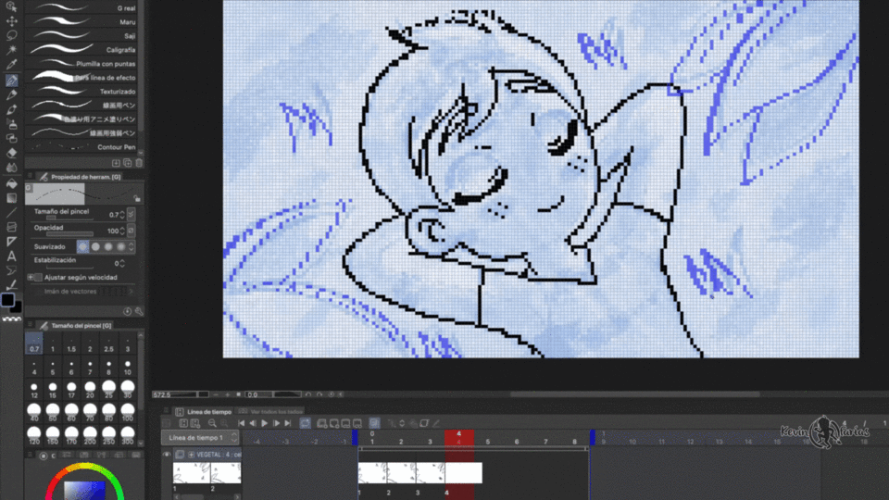Select Caligrafía brush
889x500 pixels.
tap(84, 49)
